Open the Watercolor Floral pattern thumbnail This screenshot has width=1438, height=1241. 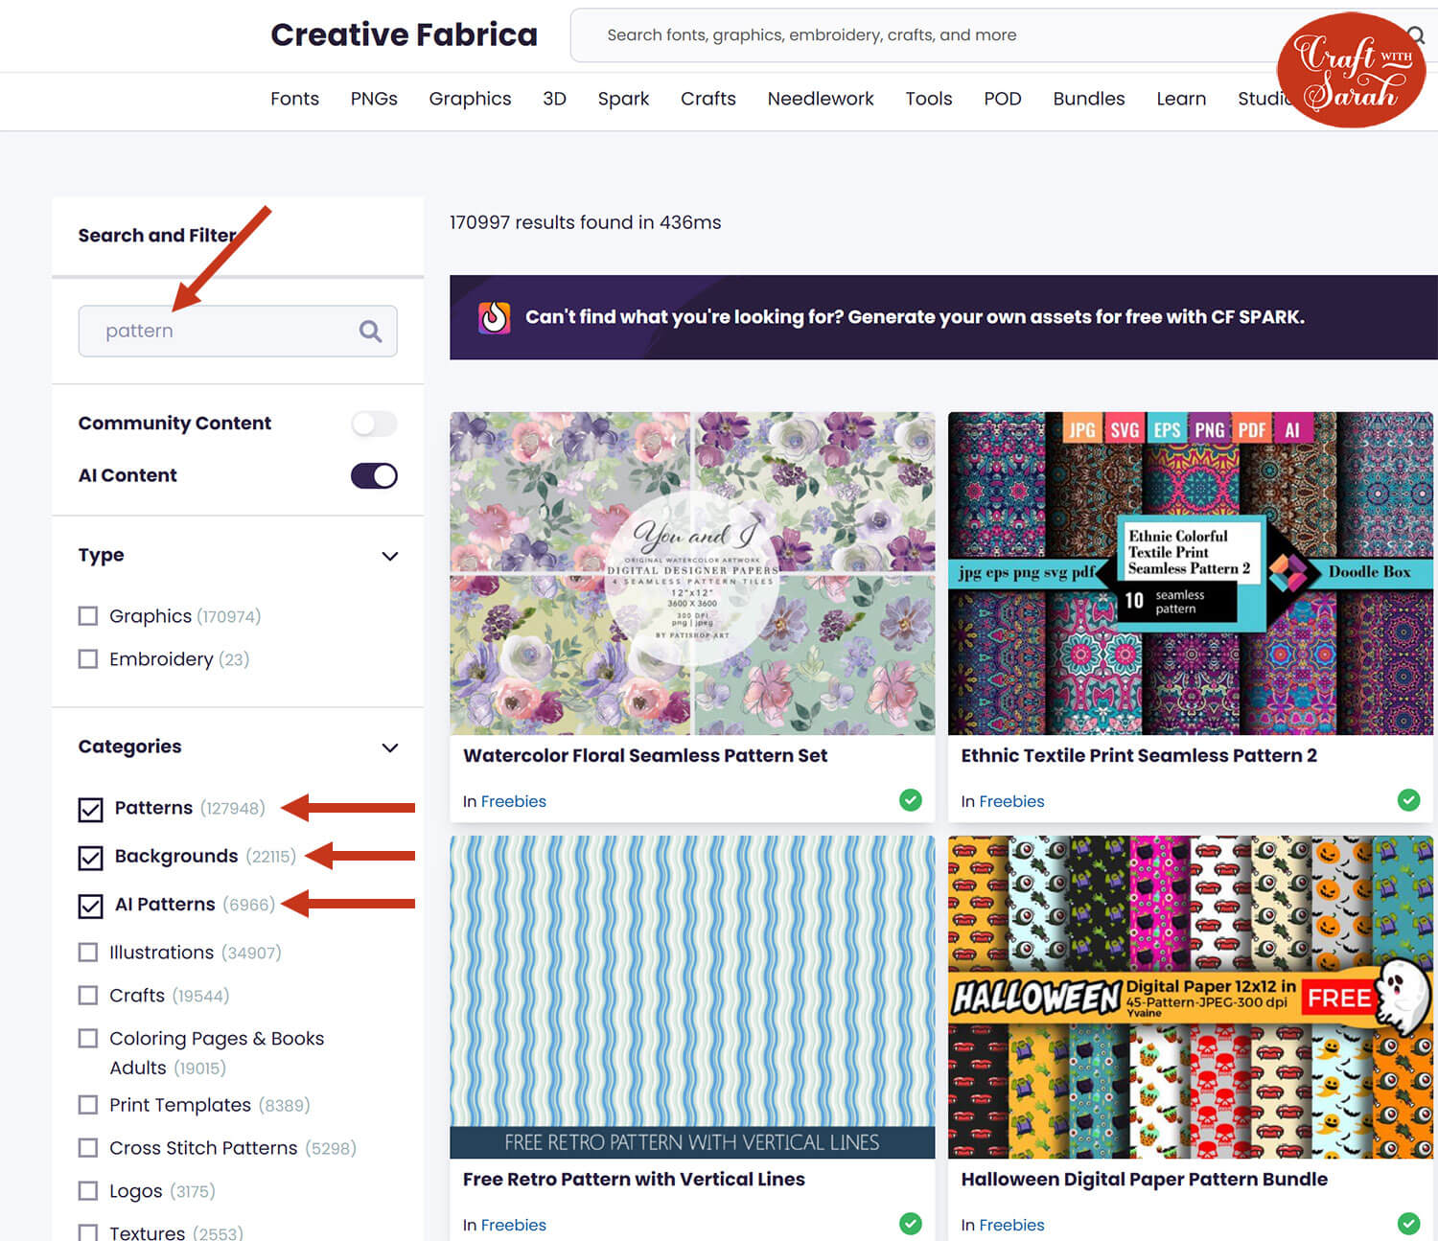692,573
